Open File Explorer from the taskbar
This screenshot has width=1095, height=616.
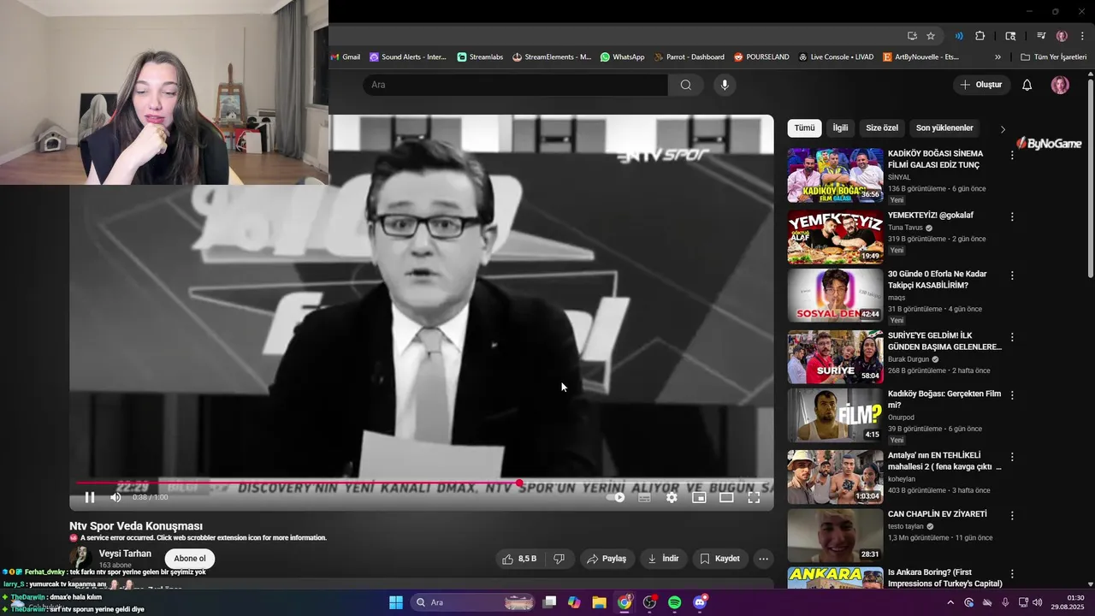(599, 602)
